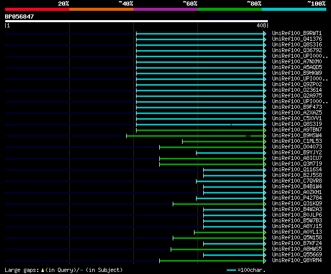The width and height of the screenshot is (331, 274).
Task: Click the white BP056847 query bar
Action: 137,21
